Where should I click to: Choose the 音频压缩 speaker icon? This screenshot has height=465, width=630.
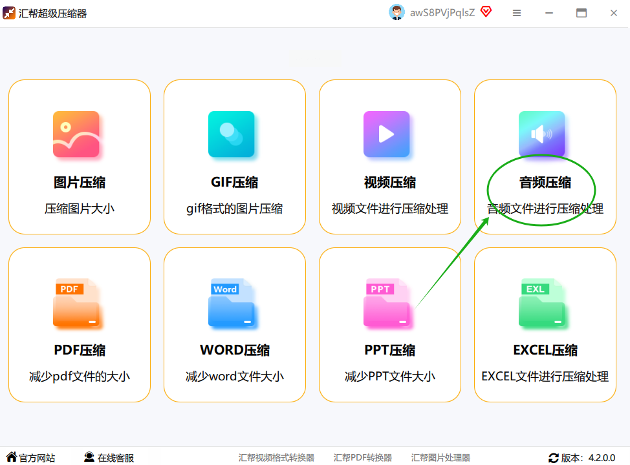[541, 134]
